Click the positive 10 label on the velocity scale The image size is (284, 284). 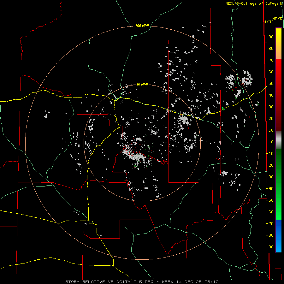pos(271,130)
